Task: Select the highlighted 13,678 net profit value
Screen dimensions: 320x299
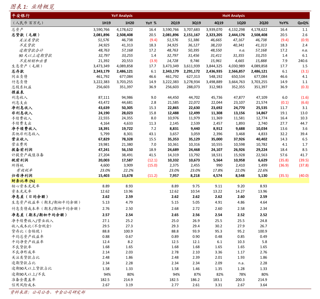Action: pos(127,175)
